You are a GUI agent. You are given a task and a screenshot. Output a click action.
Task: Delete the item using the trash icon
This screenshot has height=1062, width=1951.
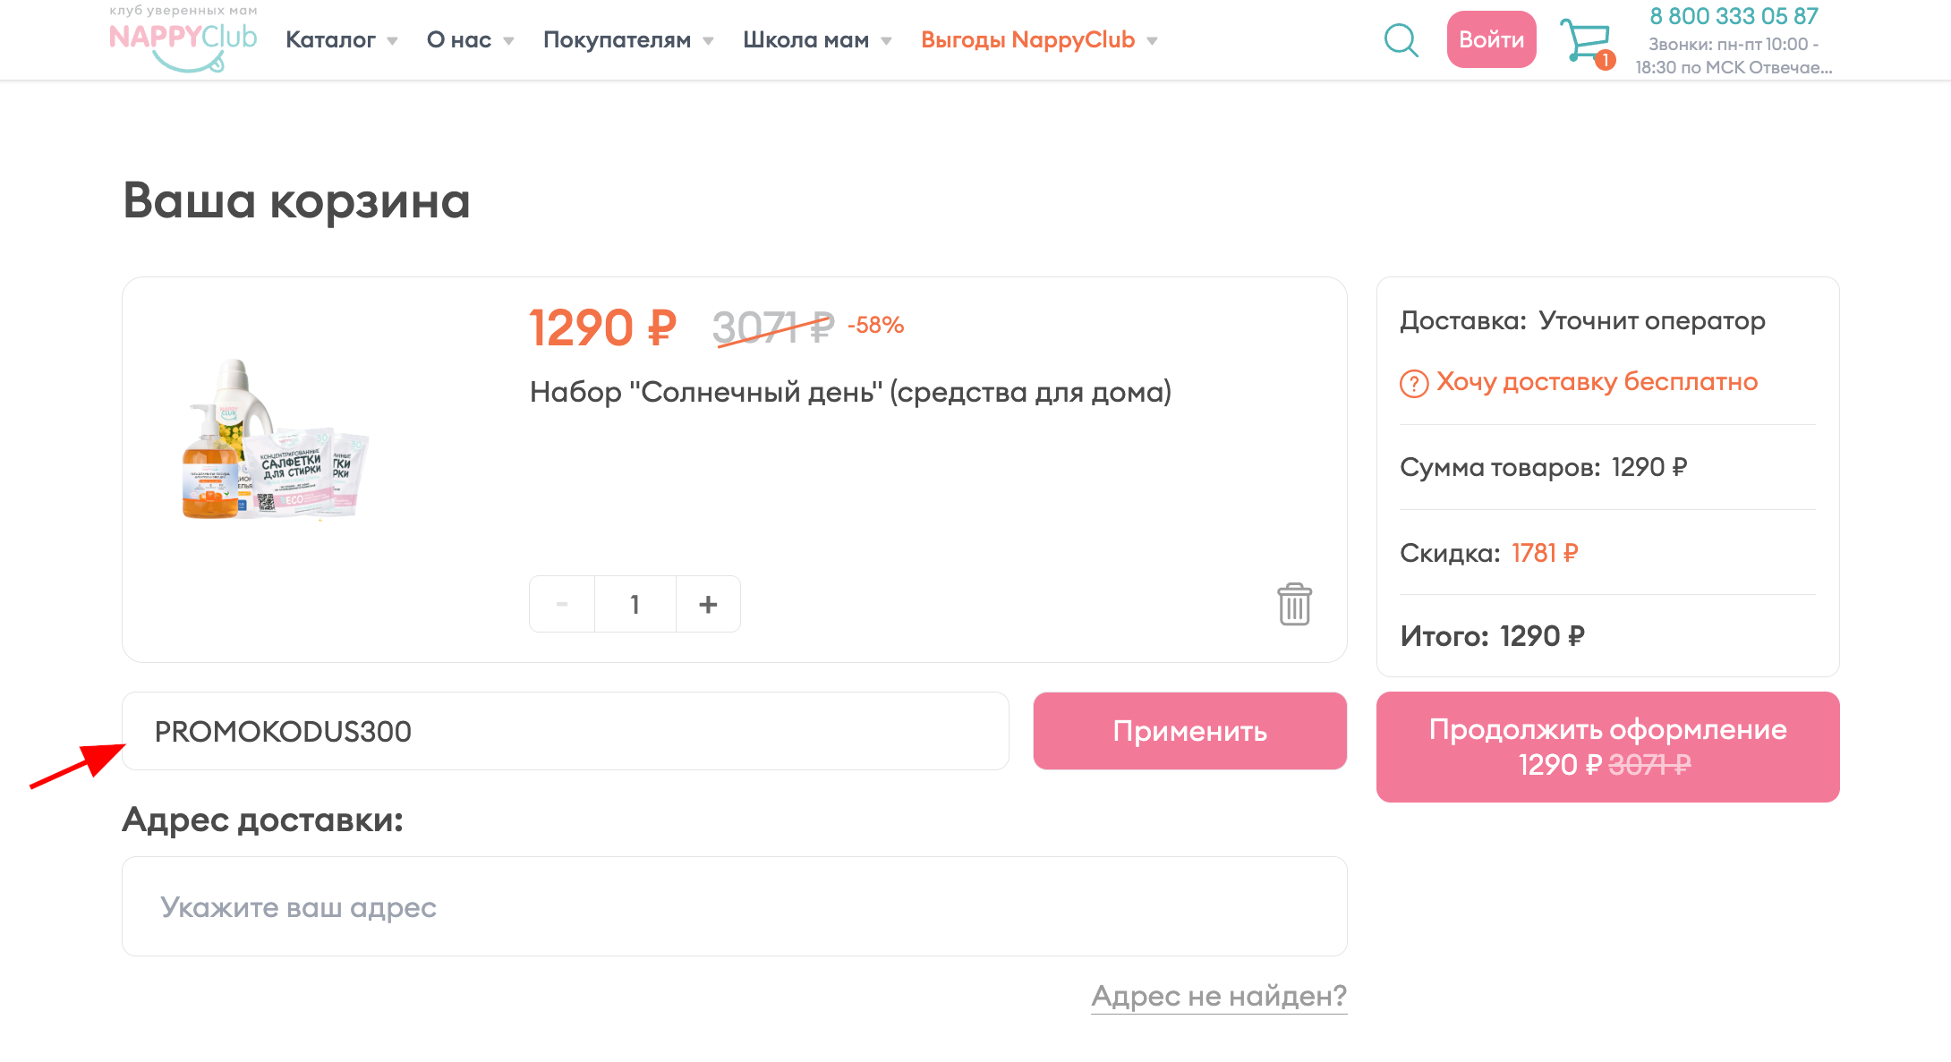pos(1293,605)
